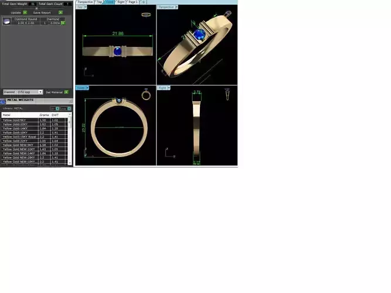
Task: Collapse the gem report panel arrow
Action: (x=36, y=8)
